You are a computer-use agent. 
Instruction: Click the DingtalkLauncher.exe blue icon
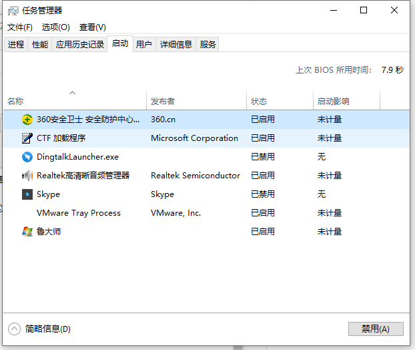click(x=27, y=157)
